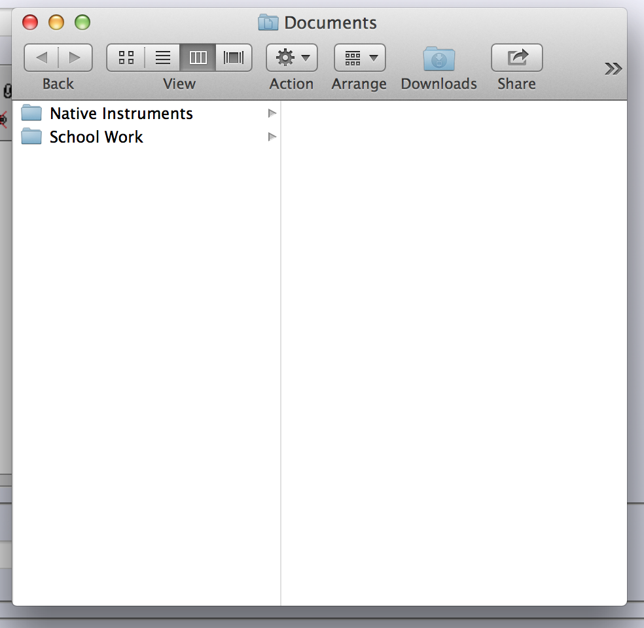Close the Documents window

coord(30,22)
